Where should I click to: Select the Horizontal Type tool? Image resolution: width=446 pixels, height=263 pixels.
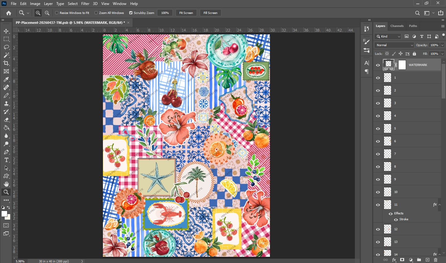click(x=6, y=160)
